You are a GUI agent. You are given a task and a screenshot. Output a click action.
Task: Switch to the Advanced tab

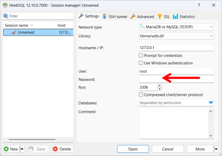142,16
